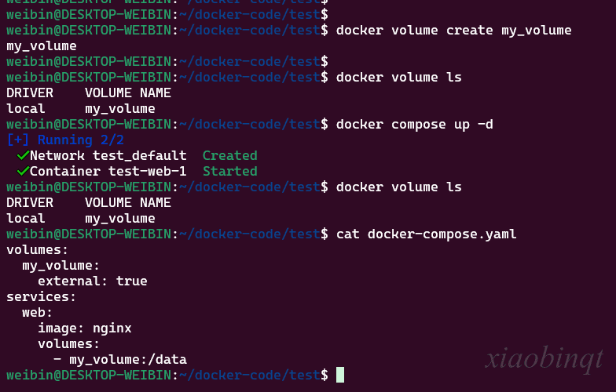
Task: Click the "cat docker-compose.yaml" command text
Action: (426, 234)
